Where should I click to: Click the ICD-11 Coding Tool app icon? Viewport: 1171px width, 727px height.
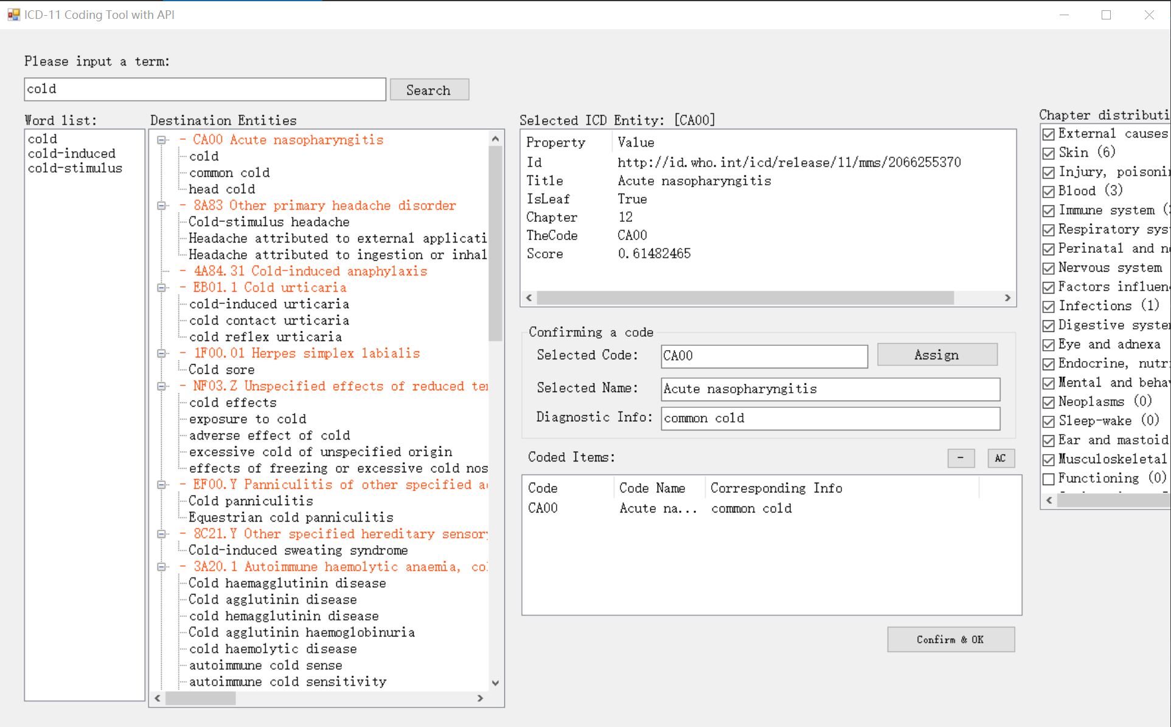[13, 15]
